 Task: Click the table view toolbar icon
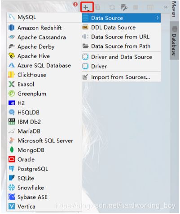click(x=150, y=7)
